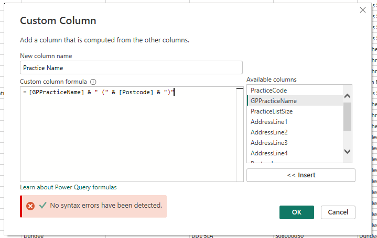Edit the New column name field
Screen dimensions: 377x238
point(131,67)
